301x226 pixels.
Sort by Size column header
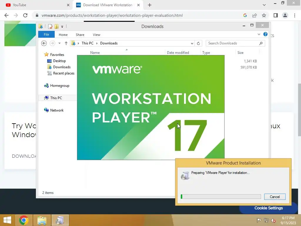pos(240,52)
